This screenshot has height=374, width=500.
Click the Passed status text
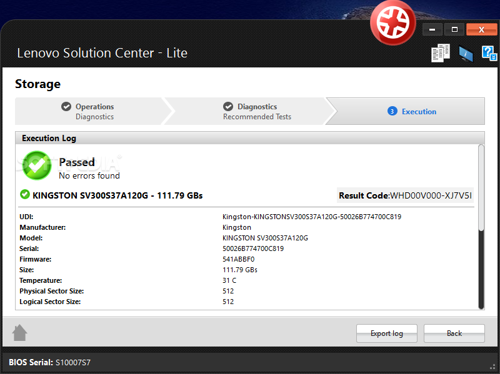[77, 162]
